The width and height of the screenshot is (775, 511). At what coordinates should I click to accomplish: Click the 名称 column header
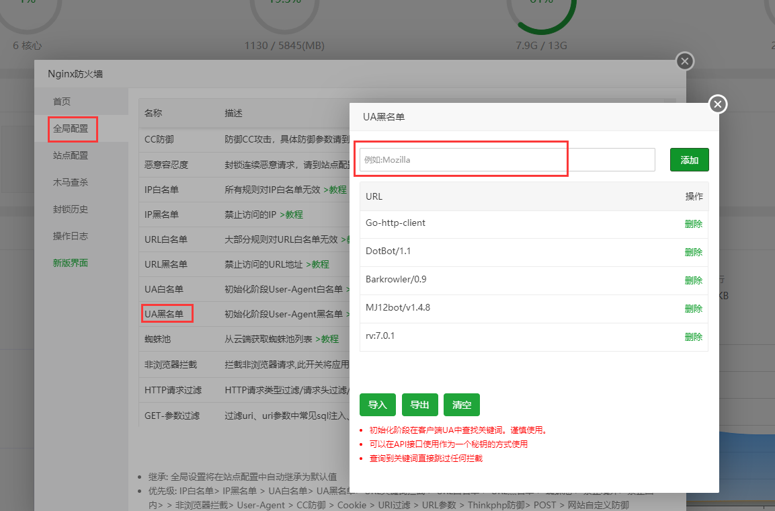click(x=153, y=113)
